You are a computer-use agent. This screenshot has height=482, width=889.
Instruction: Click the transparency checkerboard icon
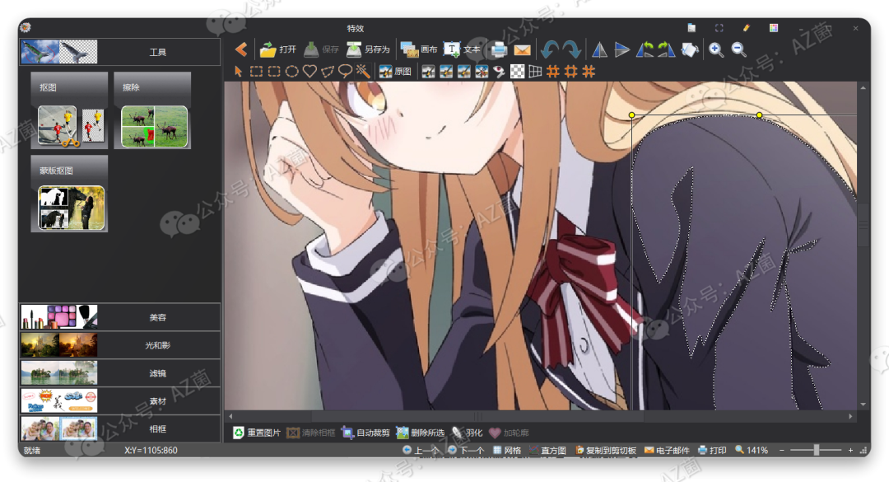(x=517, y=72)
